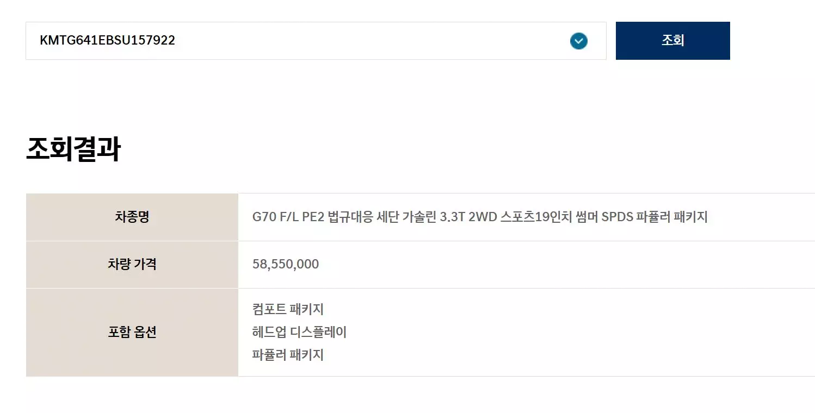Screen dimensions: 815x413
Task: Click the 조회결과 heading
Action: pyautogui.click(x=73, y=149)
